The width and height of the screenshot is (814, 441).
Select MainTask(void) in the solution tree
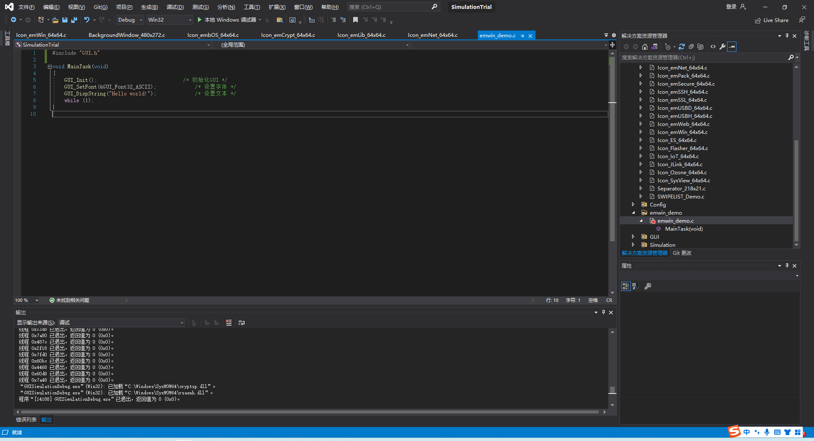(x=683, y=229)
